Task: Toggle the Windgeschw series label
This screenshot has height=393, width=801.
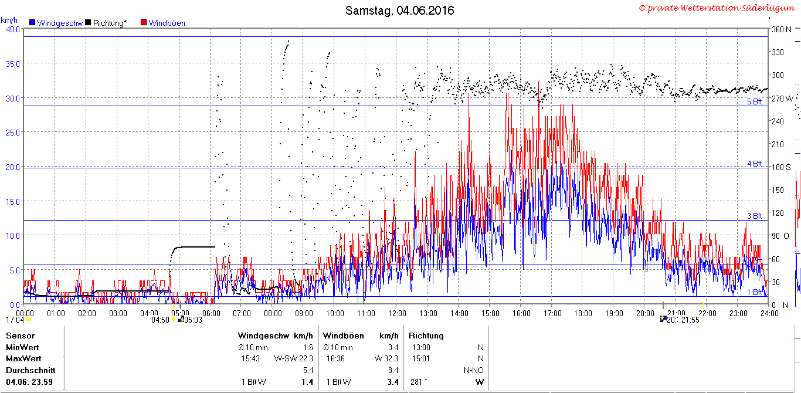Action: pos(60,23)
